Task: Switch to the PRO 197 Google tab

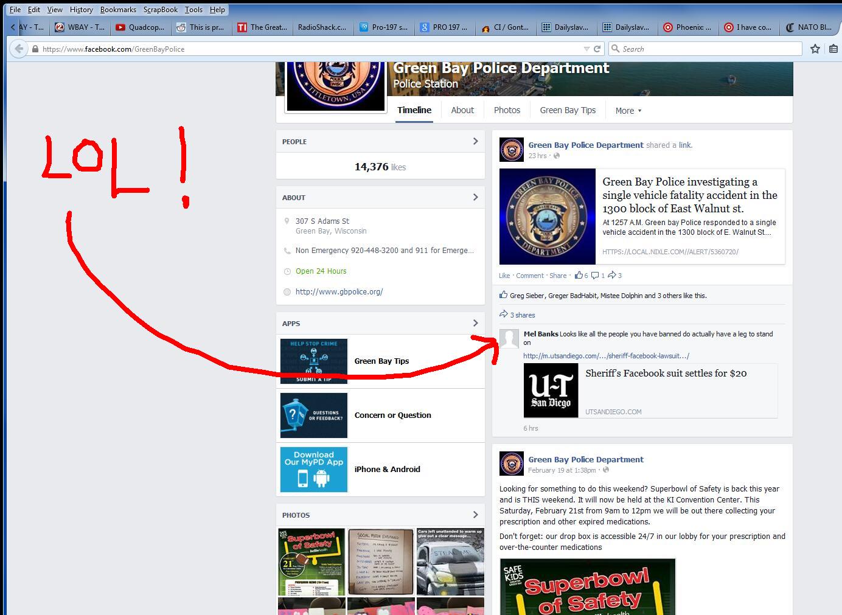Action: point(445,27)
